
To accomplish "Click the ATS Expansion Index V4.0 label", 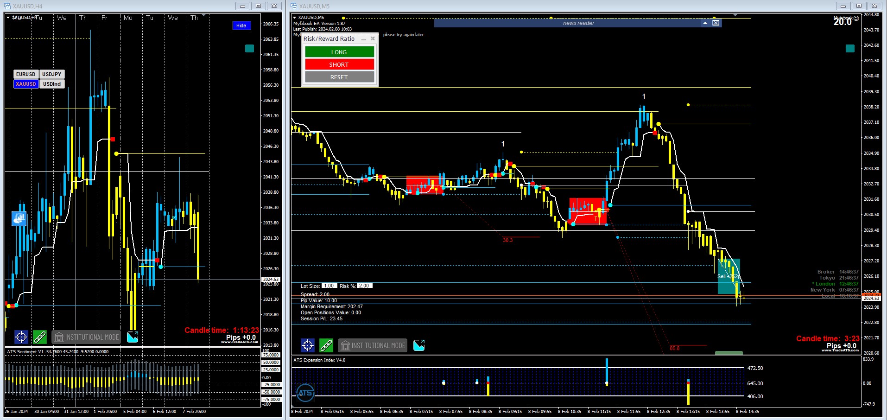I will 319,360.
